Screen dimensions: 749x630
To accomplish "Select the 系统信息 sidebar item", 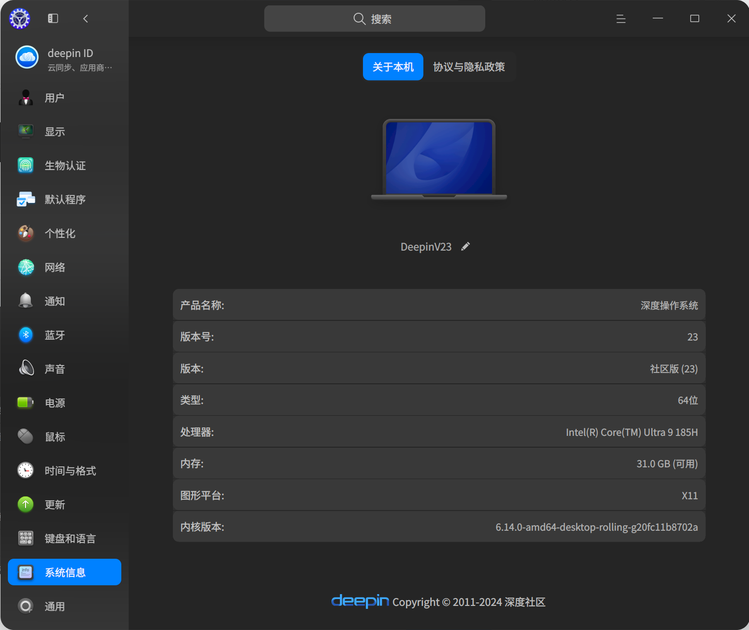I will tap(64, 572).
